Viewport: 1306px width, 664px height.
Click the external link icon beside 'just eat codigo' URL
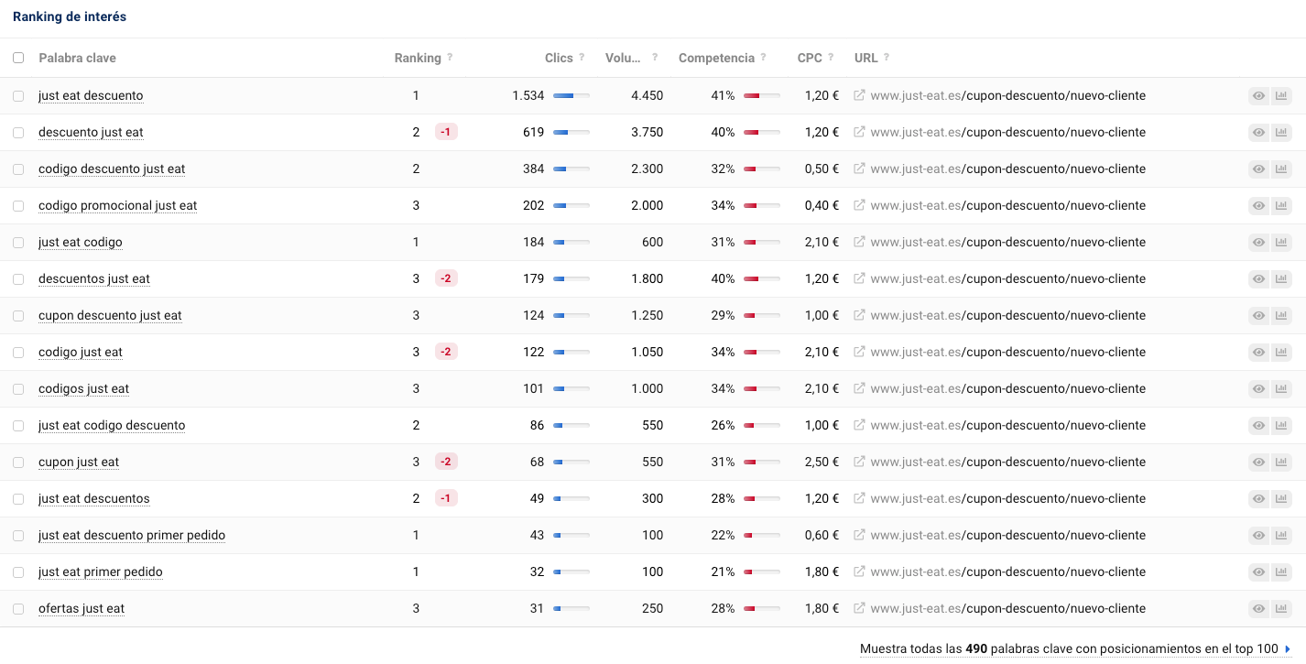coord(859,242)
